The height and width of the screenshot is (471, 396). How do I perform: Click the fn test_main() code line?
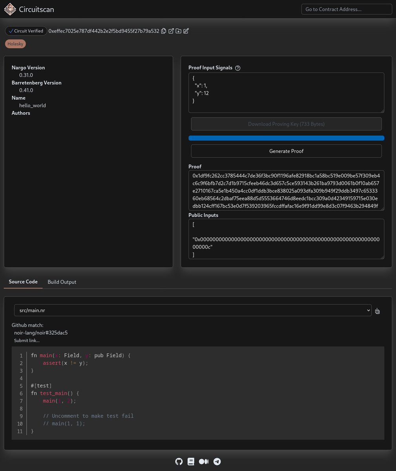coord(55,393)
